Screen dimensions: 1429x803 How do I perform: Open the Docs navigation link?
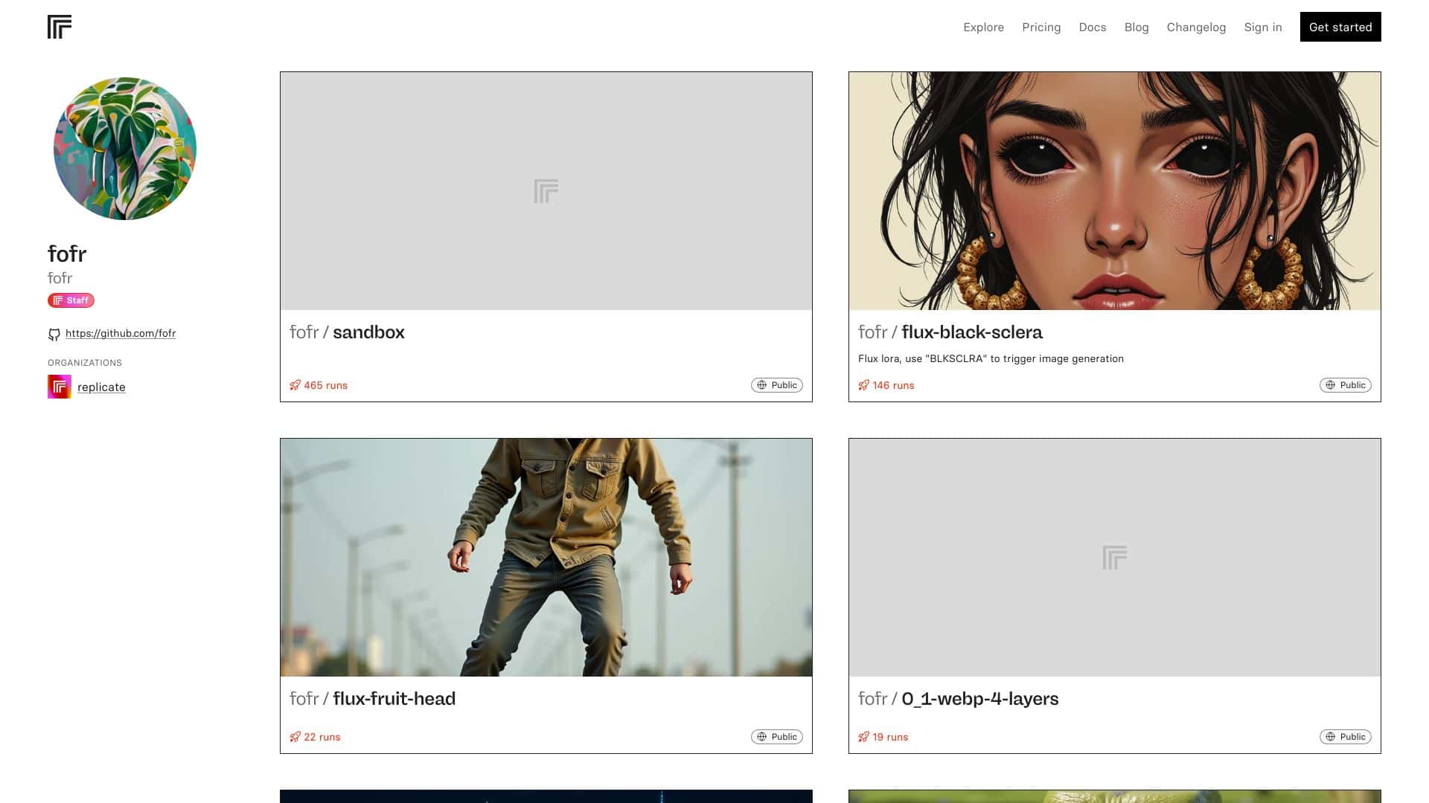click(1092, 27)
